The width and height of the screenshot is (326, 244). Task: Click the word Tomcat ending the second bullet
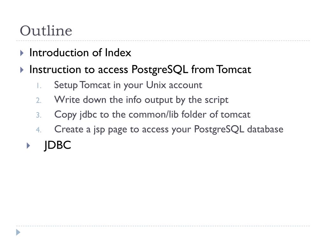click(234, 69)
